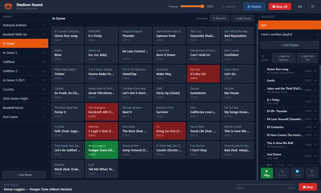Trigger the Work by Rihanna tile
This screenshot has width=321, height=193.
click(x=67, y=169)
